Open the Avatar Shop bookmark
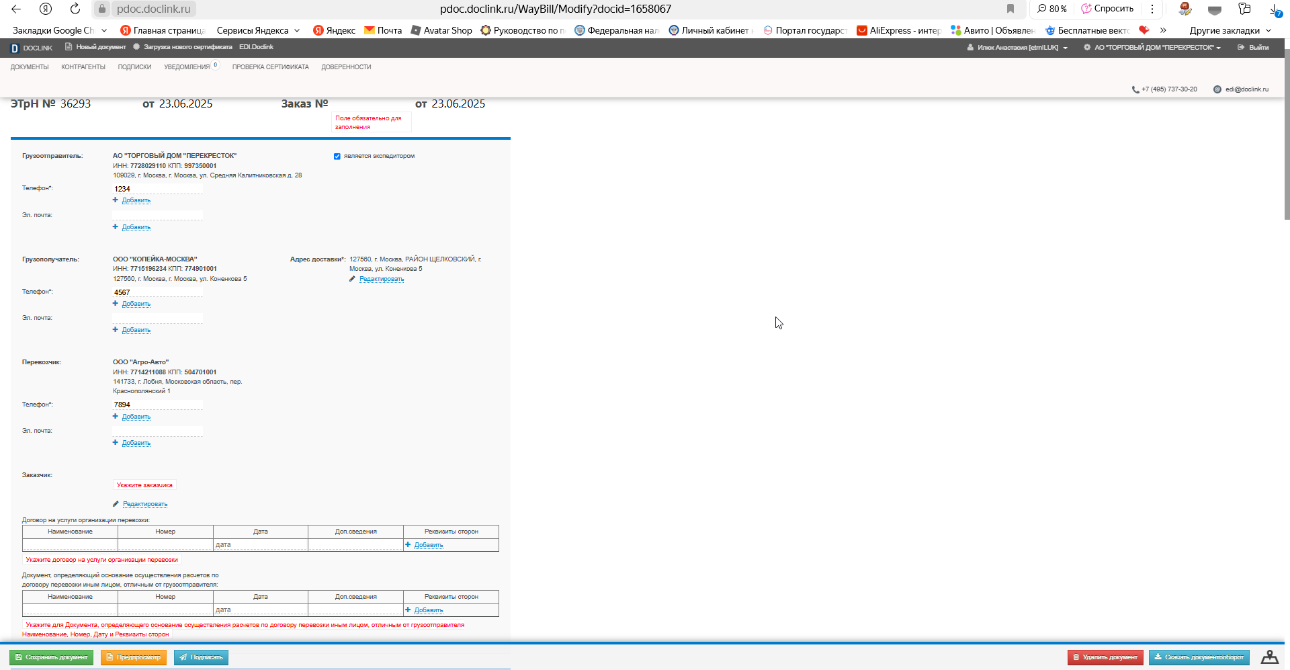1290x670 pixels. (441, 30)
